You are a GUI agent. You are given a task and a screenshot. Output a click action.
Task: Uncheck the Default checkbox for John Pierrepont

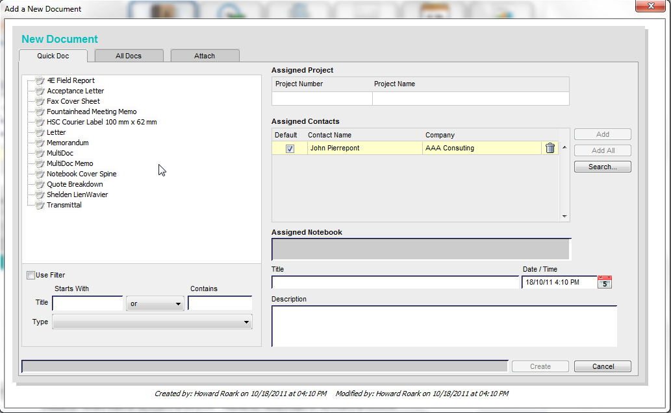pyautogui.click(x=289, y=148)
